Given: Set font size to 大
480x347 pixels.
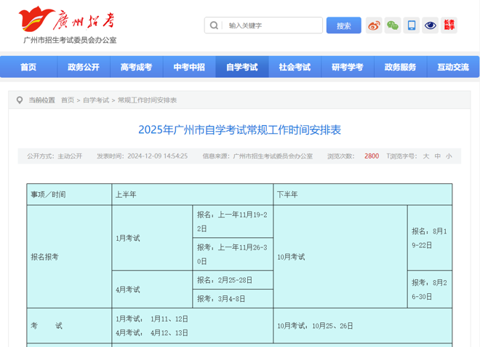Looking at the screenshot, I should [x=426, y=156].
